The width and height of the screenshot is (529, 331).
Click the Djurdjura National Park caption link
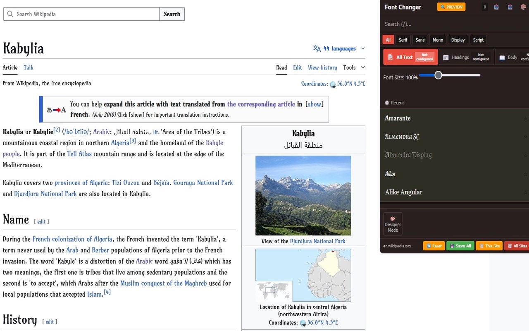[x=317, y=241]
